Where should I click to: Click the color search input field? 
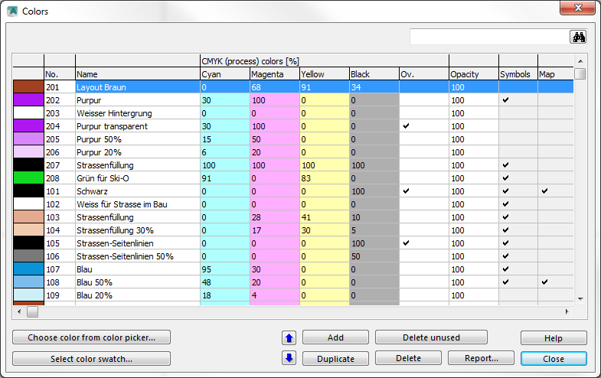(490, 37)
